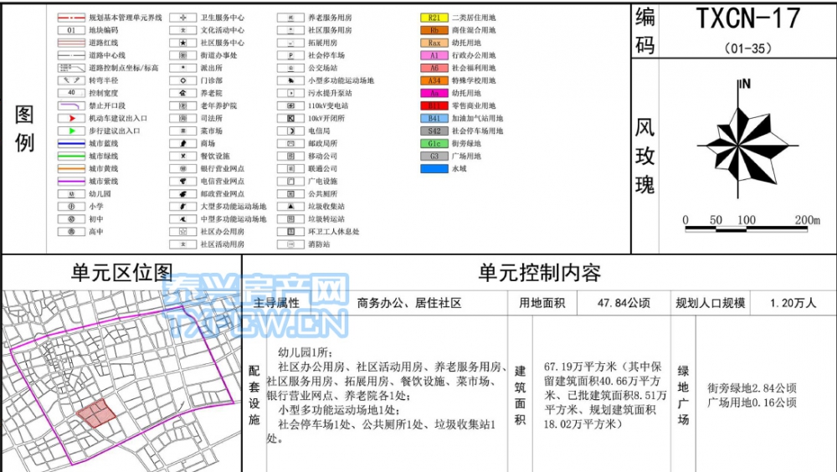Click the gray G3 广场用地 swatch
The width and height of the screenshot is (837, 472).
coord(434,156)
